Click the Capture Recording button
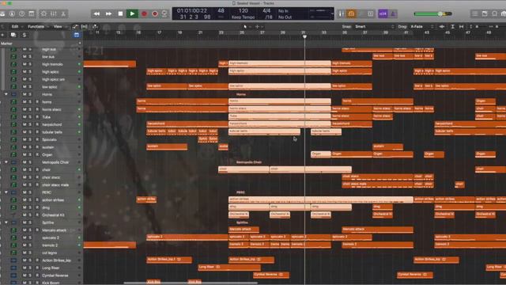Viewport: 506px width, 285px height. 155,13
